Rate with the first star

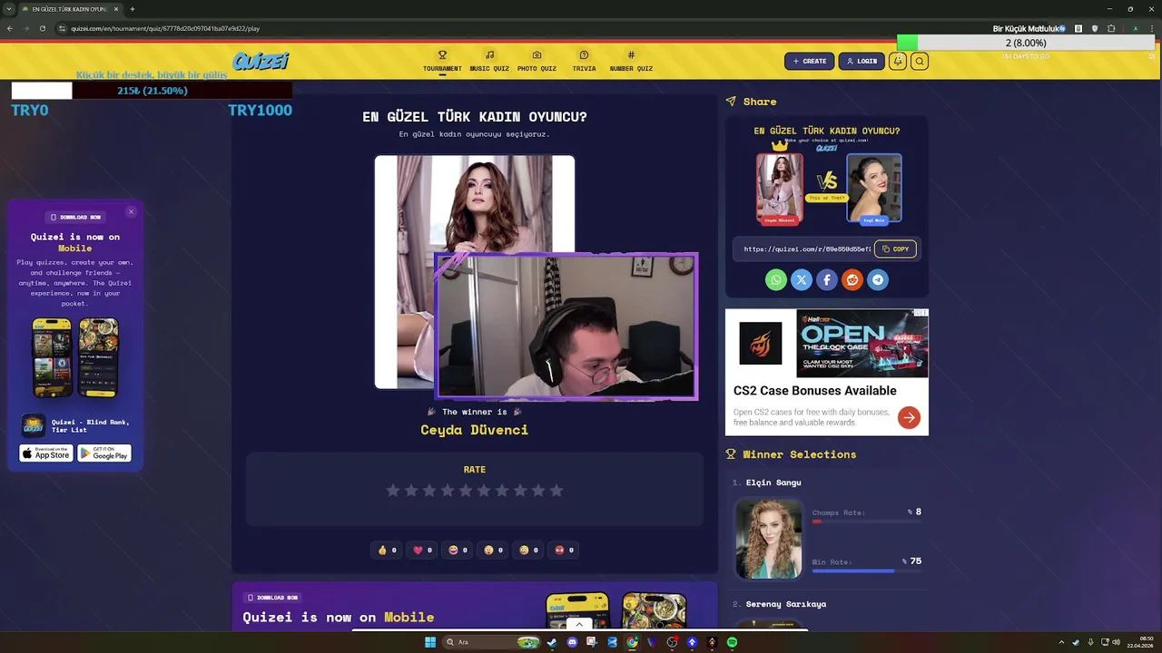pos(393,490)
